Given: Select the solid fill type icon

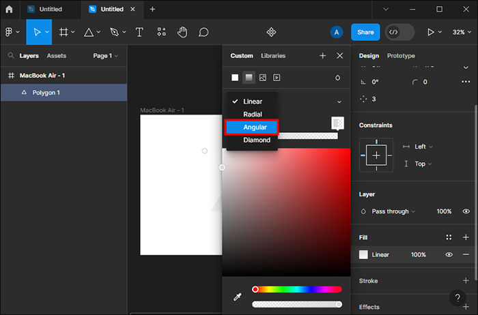Looking at the screenshot, I should 235,78.
